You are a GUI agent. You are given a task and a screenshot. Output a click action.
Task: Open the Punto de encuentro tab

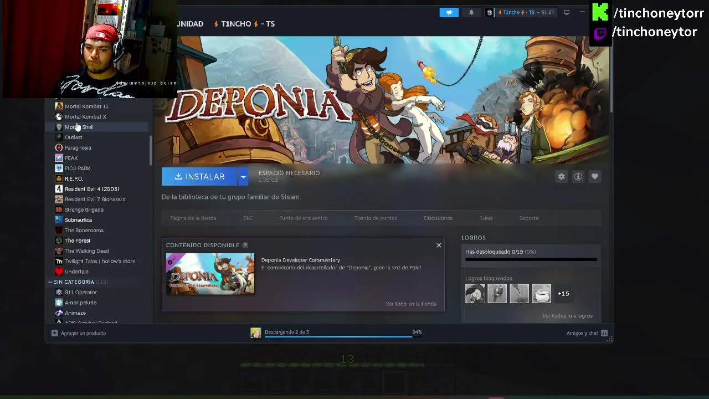pos(303,218)
